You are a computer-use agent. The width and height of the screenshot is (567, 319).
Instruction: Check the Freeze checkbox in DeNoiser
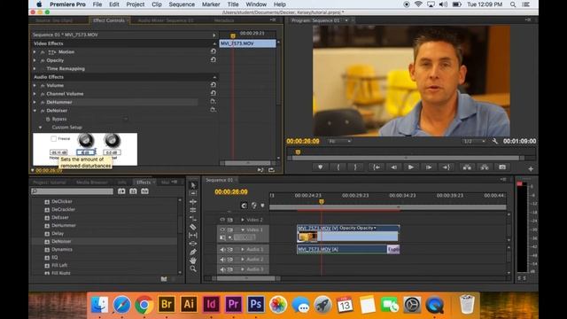coord(53,138)
